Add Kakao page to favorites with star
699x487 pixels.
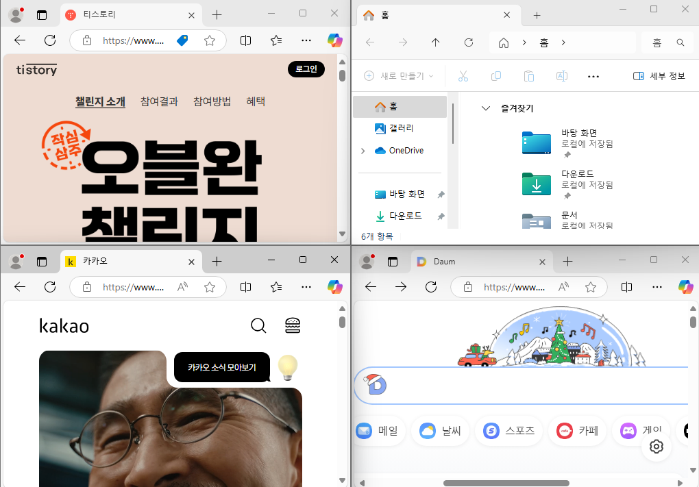point(210,288)
